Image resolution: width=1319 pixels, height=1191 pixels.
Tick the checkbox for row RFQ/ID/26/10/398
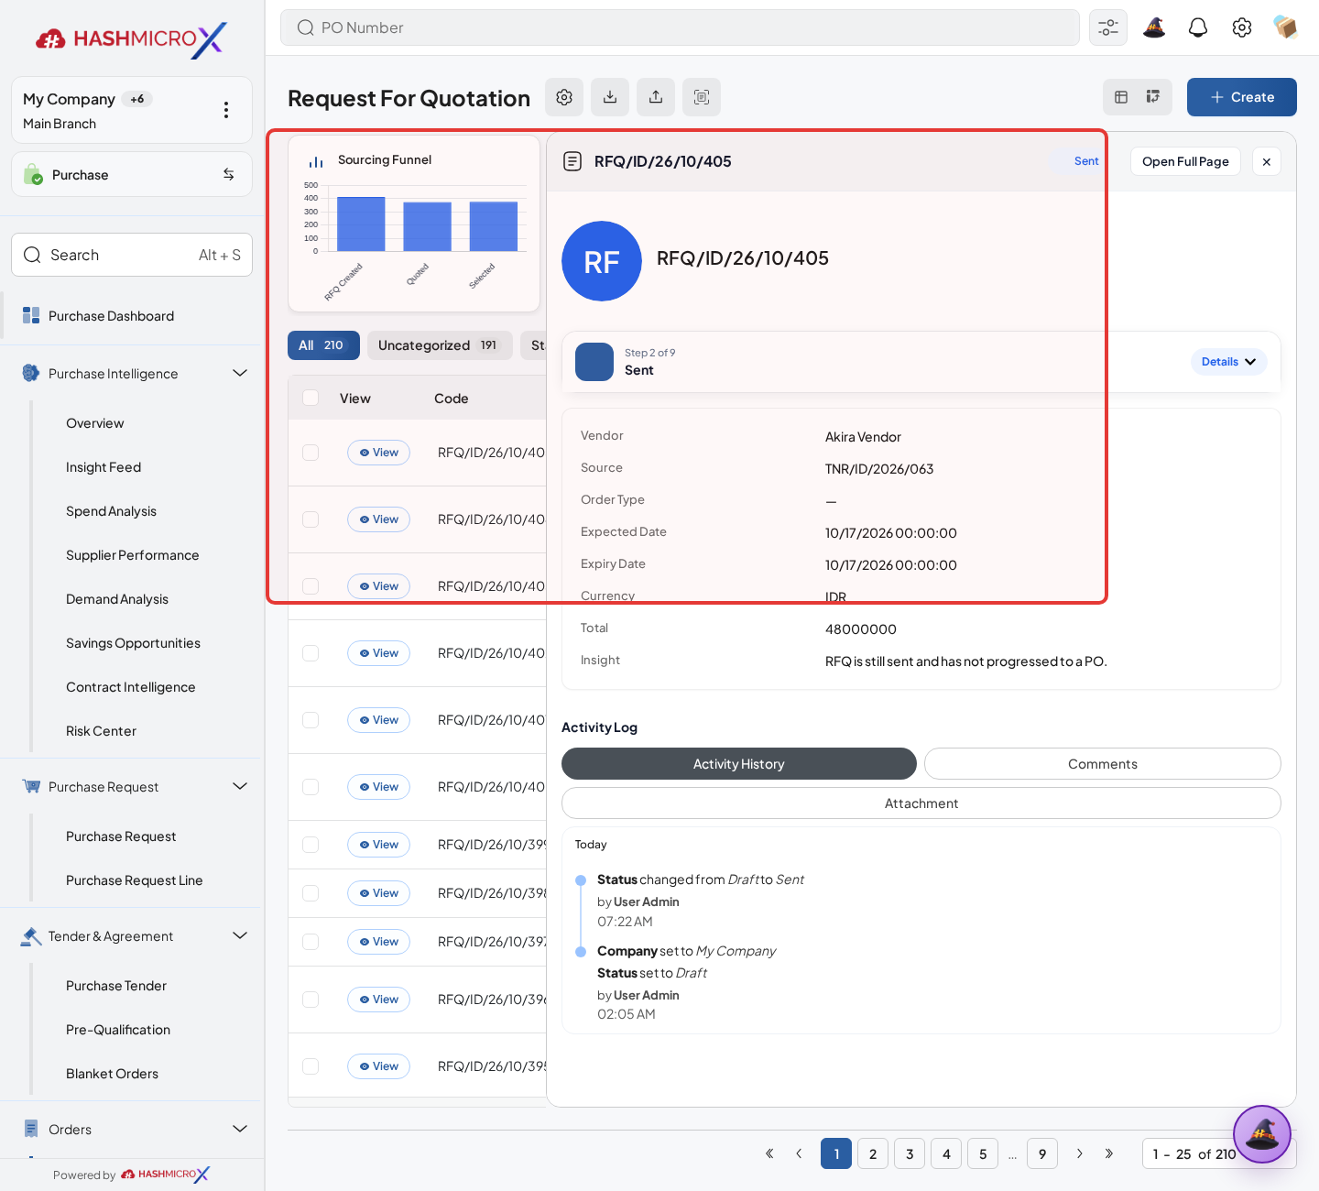pos(311,893)
